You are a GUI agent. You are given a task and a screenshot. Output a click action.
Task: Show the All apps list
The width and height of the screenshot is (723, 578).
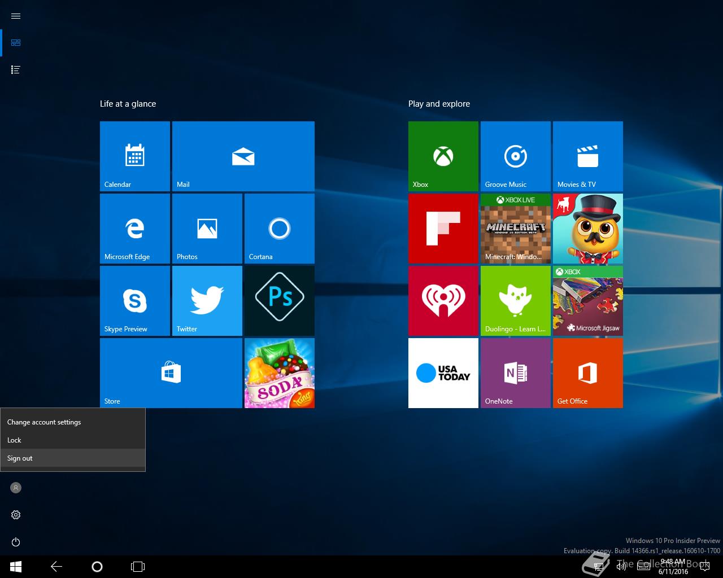16,69
